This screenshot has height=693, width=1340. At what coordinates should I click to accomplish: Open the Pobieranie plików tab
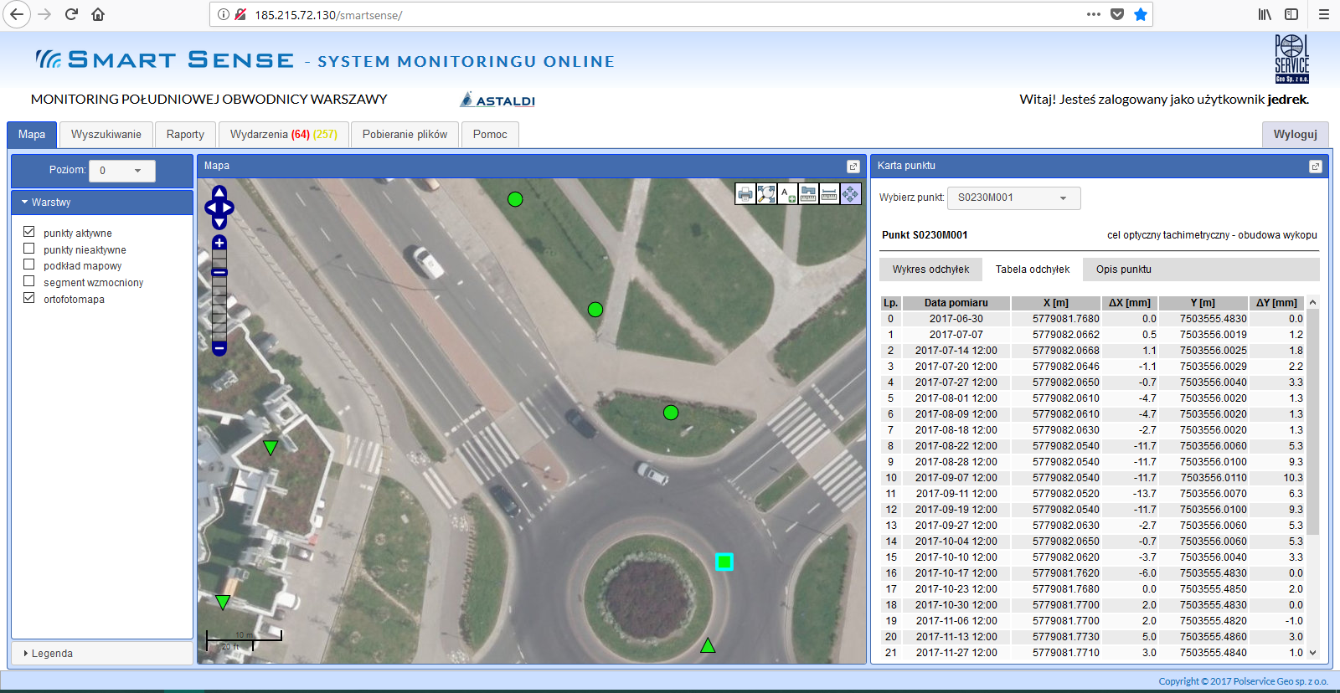pos(405,135)
